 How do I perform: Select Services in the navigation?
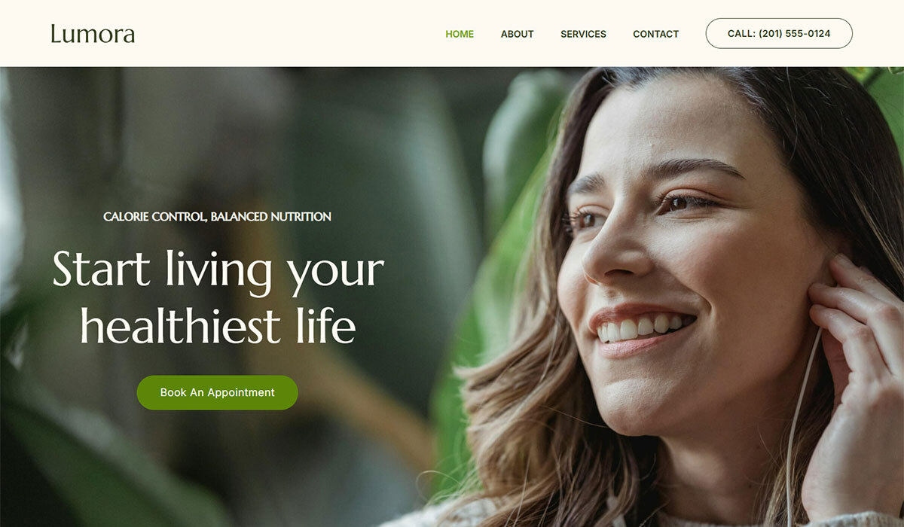(583, 34)
